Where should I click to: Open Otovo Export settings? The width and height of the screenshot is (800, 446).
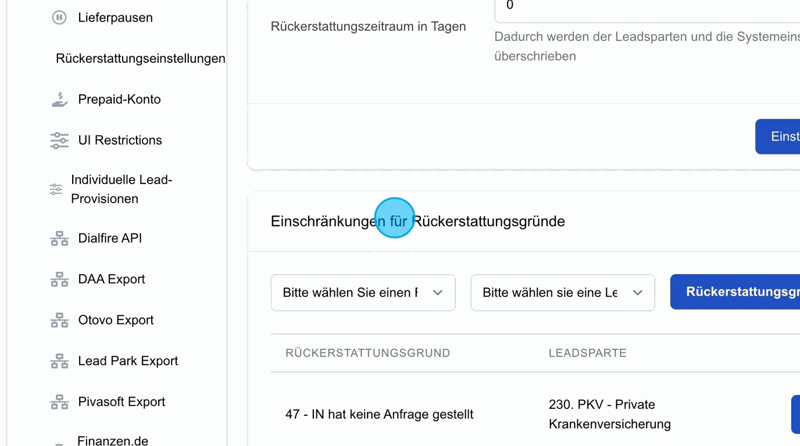(116, 320)
